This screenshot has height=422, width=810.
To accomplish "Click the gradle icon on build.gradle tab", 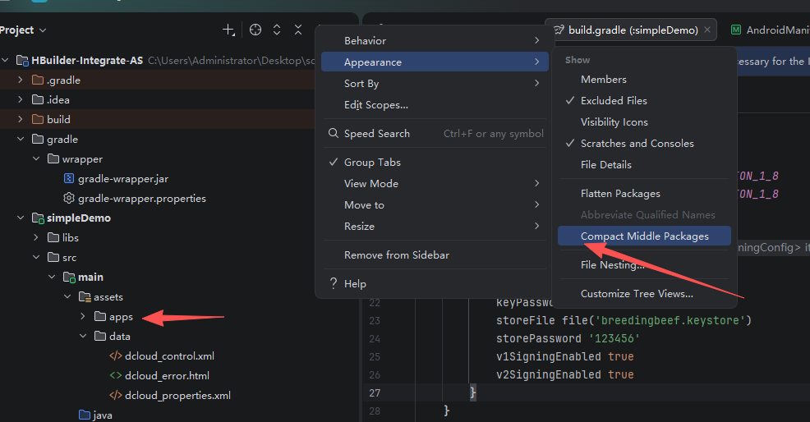I will click(559, 30).
